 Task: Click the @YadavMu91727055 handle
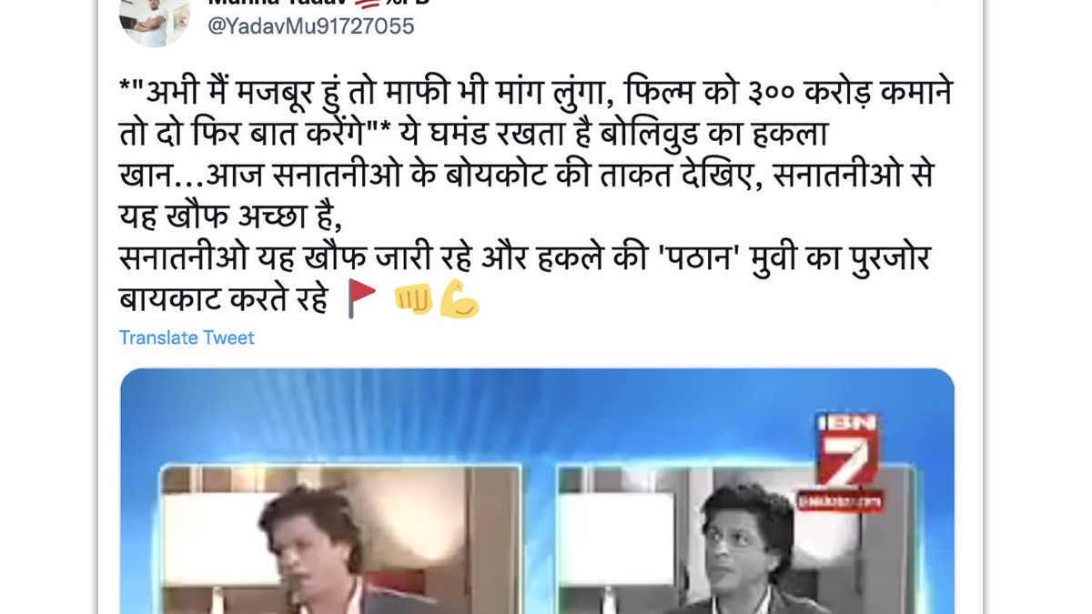tap(311, 26)
